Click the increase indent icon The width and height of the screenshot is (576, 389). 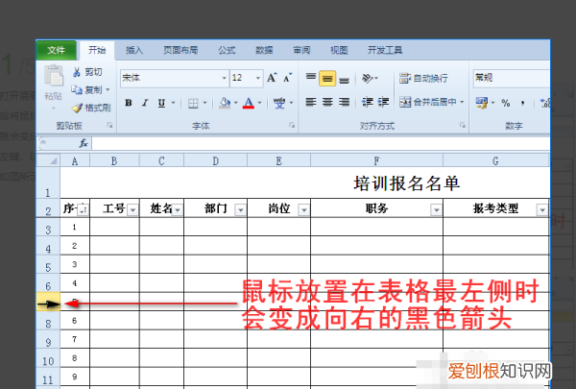tap(383, 102)
